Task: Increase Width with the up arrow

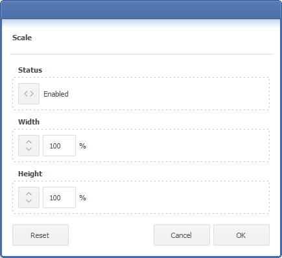Action: click(29, 142)
